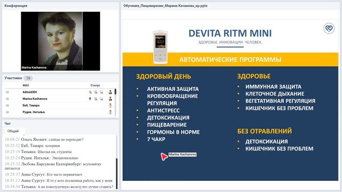Click Рудня Наталья's message 'Эмоциональные'
The width and height of the screenshot is (342, 192).
42,158
